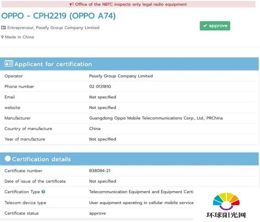
Task: Click the website label
Action: pyautogui.click(x=12, y=107)
